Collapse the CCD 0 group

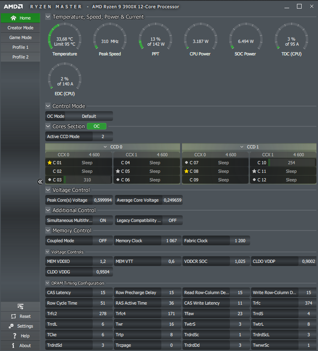[105, 147]
